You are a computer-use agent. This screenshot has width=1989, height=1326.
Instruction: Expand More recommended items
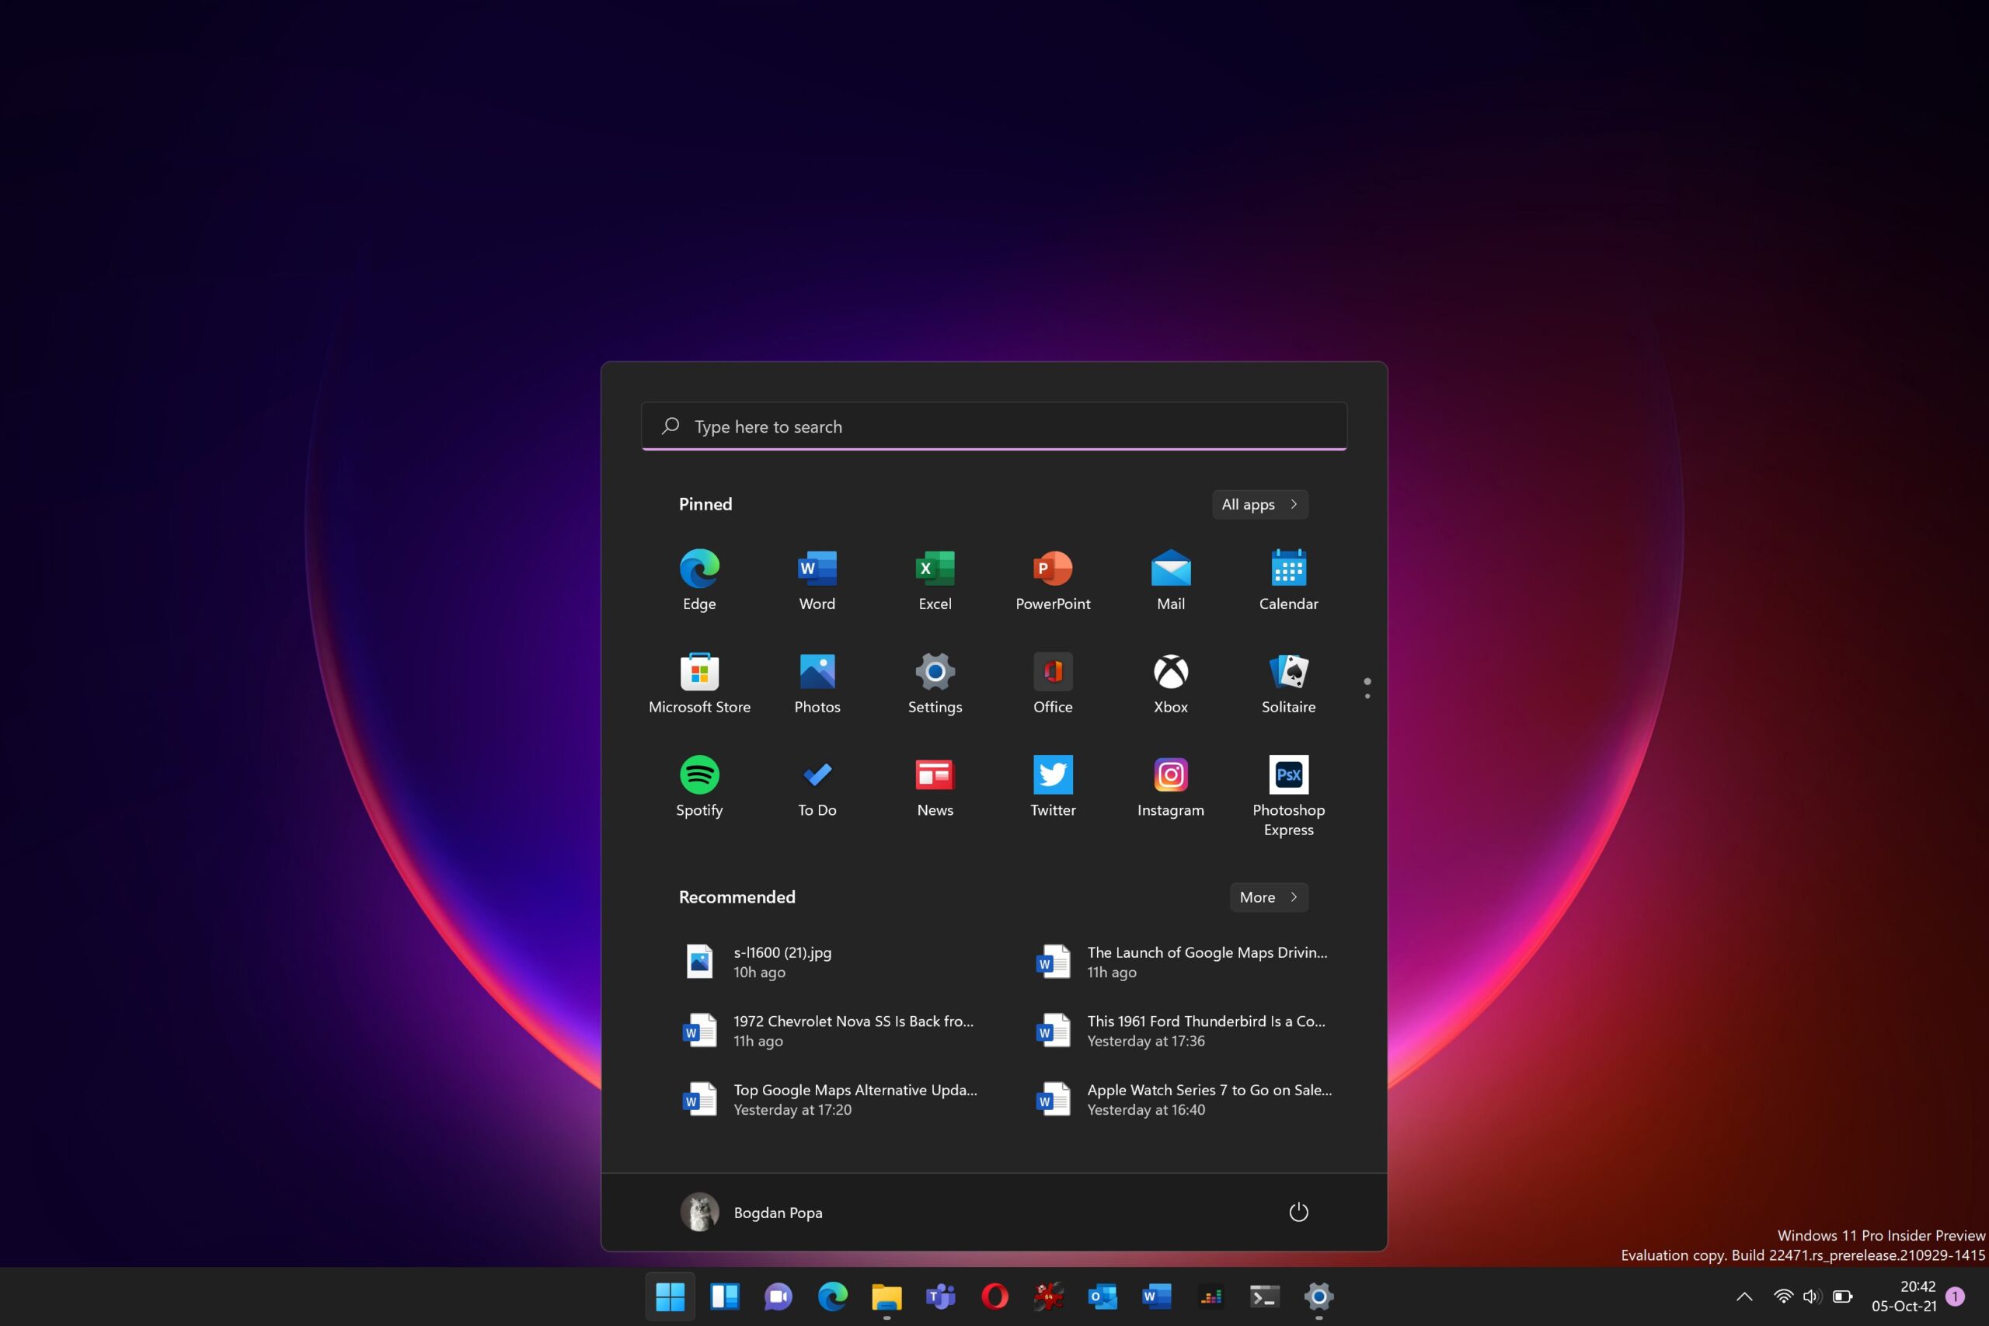point(1268,897)
